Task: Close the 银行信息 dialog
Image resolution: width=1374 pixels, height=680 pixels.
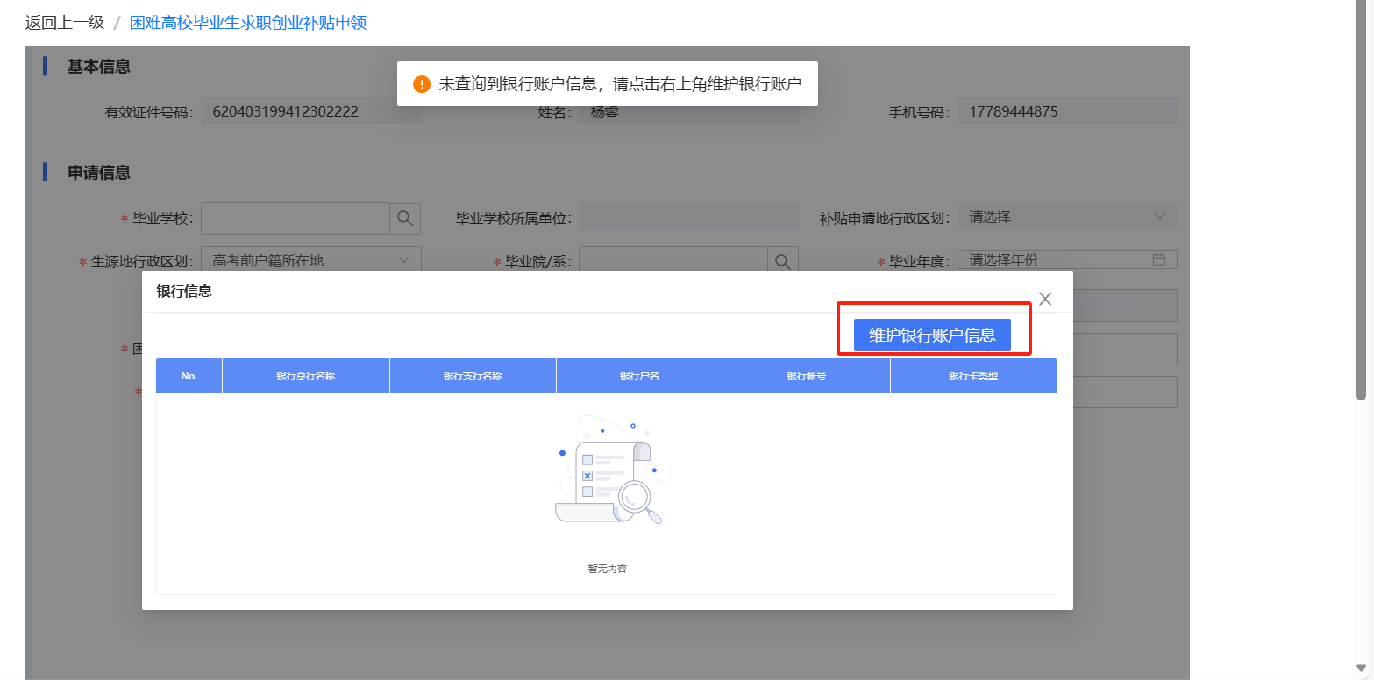Action: 1044,299
